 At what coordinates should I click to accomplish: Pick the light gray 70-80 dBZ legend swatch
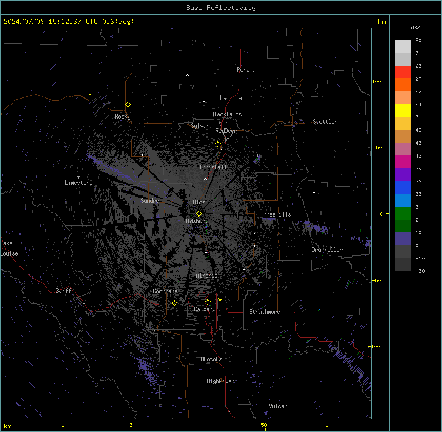tap(403, 47)
